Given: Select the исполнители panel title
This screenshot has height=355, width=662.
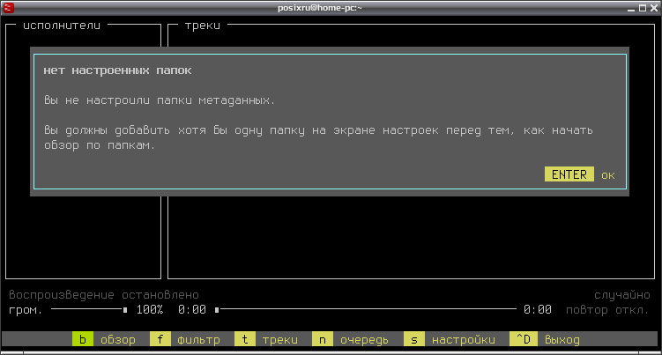Looking at the screenshot, I should pyautogui.click(x=62, y=26).
